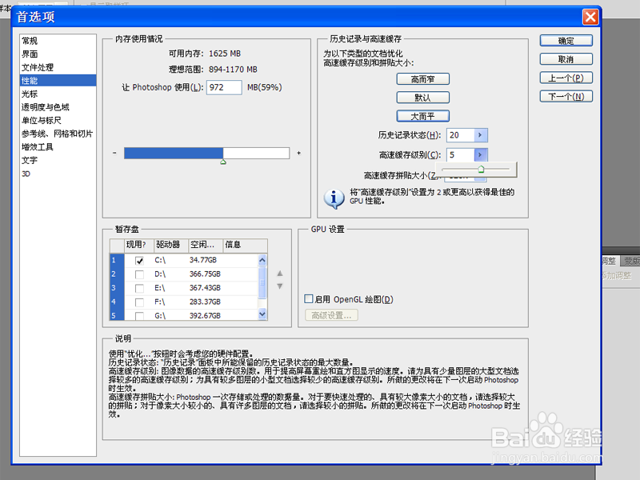Click scratch disk list scroll up arrow
The height and width of the screenshot is (480, 640).
coord(262,259)
